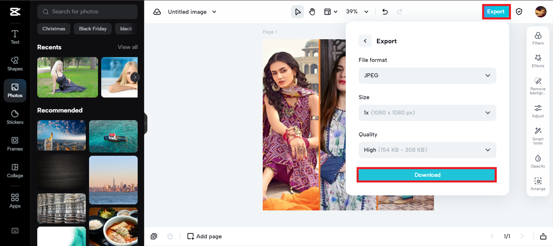Open the Collage panel

(15, 171)
